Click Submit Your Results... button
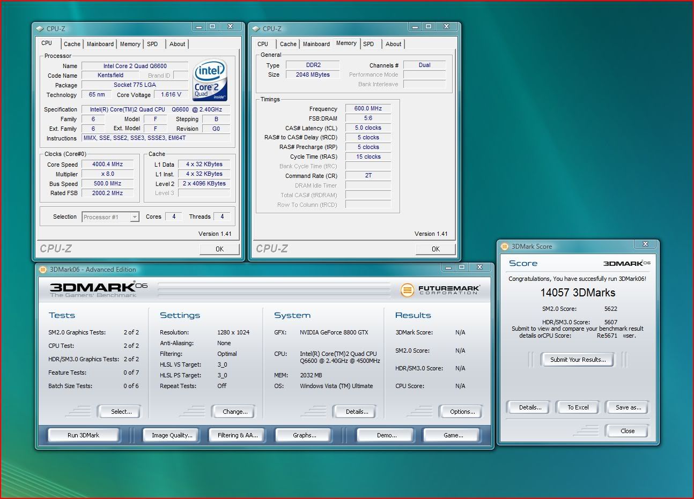Image resolution: width=694 pixels, height=499 pixels. tap(578, 360)
